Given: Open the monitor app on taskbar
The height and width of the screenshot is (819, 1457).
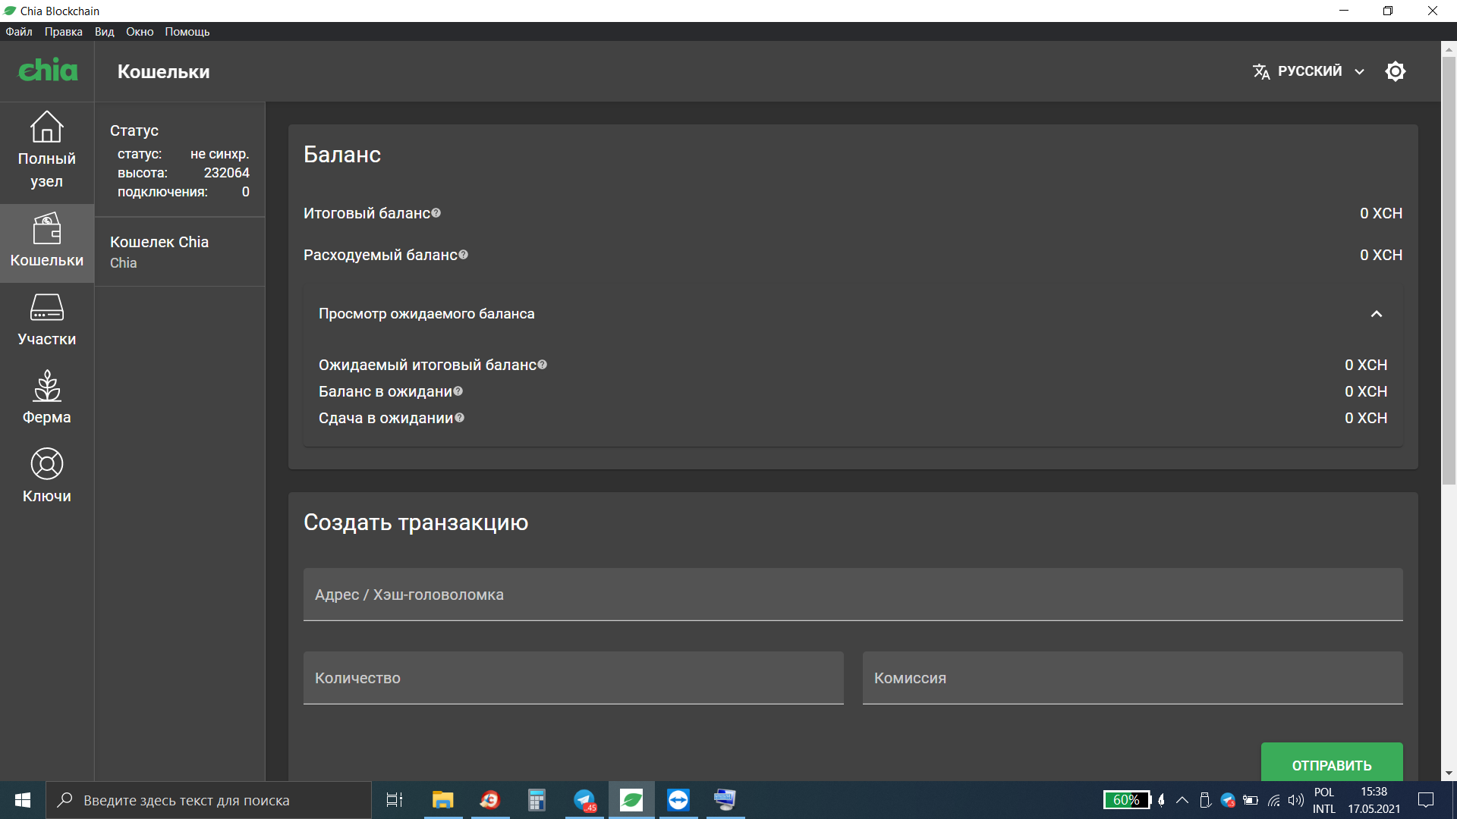Looking at the screenshot, I should tap(725, 800).
